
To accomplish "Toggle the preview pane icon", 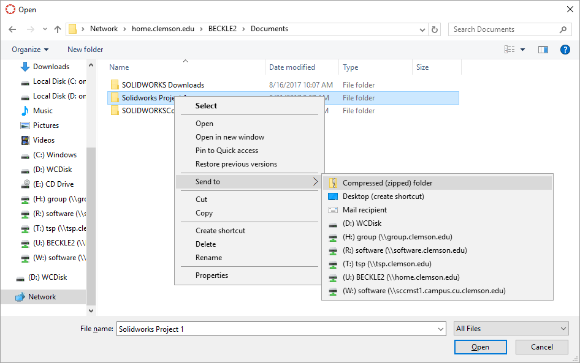I will click(x=543, y=50).
